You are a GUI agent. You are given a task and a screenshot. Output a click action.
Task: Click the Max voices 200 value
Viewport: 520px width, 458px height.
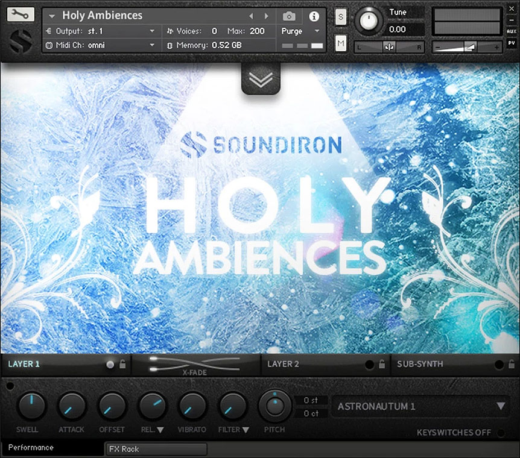tap(257, 31)
